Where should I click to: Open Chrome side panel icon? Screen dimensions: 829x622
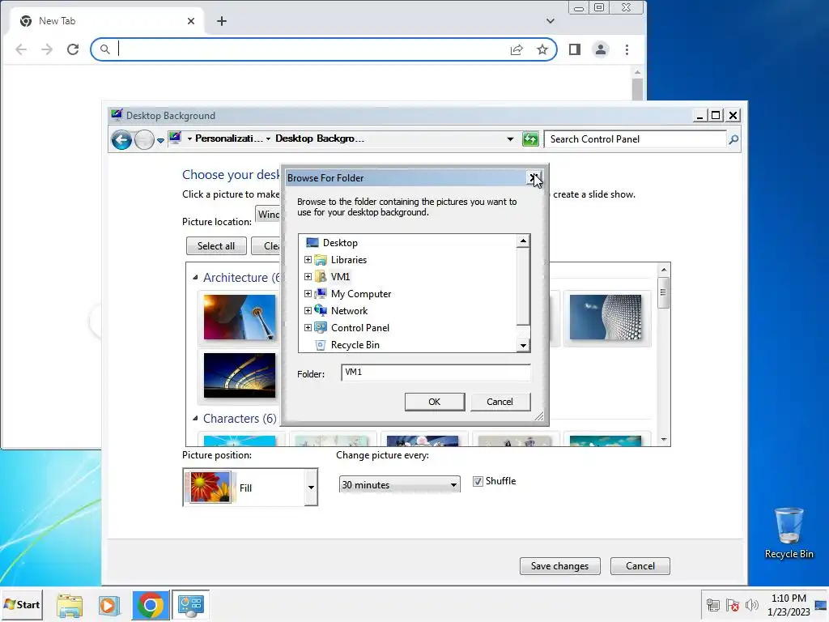click(x=575, y=49)
